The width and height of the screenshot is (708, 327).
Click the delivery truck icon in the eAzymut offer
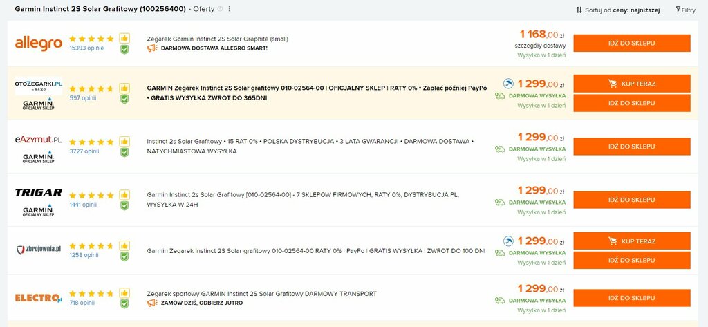pyautogui.click(x=499, y=149)
